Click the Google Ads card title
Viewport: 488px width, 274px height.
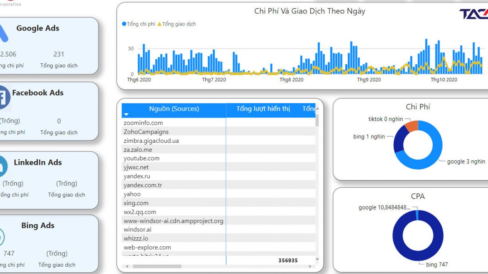[38, 28]
